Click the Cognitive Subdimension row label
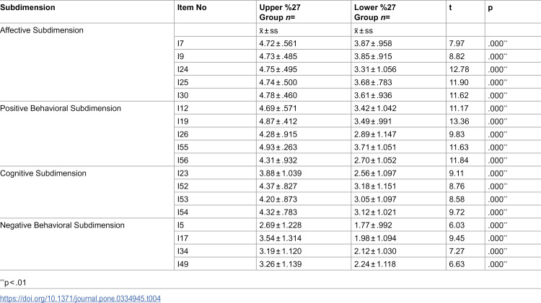This screenshot has height=303, width=541. pyautogui.click(x=43, y=173)
